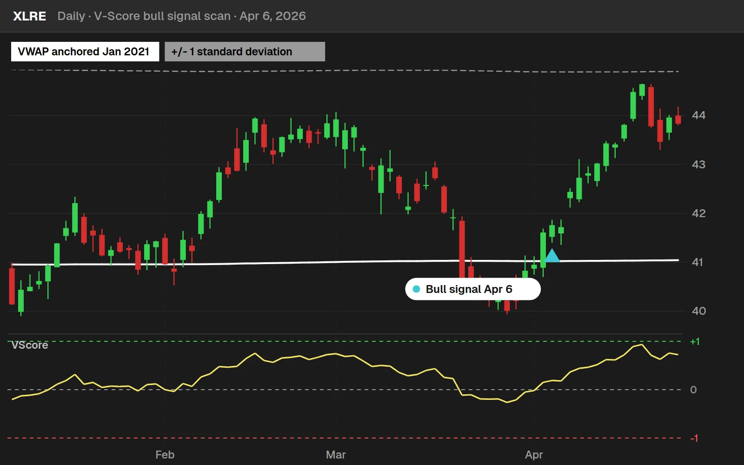The height and width of the screenshot is (465, 744).
Task: Click the 41 price axis label
Action: pos(697,262)
